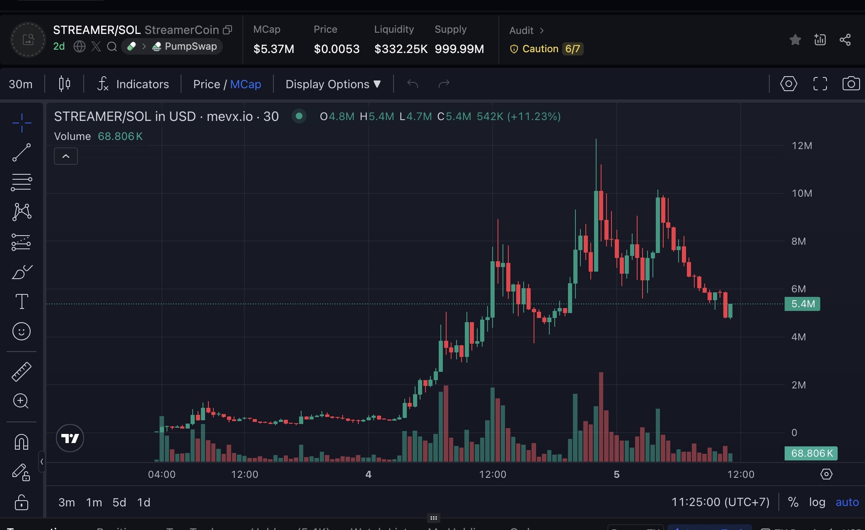
Task: Select the brush drawing tool
Action: coord(22,272)
